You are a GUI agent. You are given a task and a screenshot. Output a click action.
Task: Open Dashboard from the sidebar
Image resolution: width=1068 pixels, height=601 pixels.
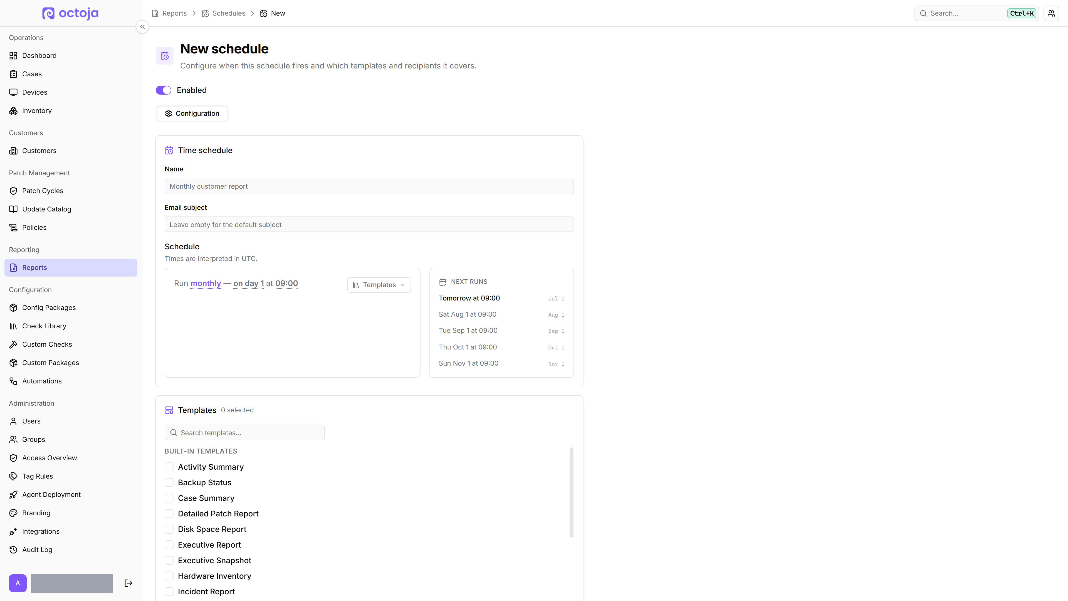click(x=71, y=56)
